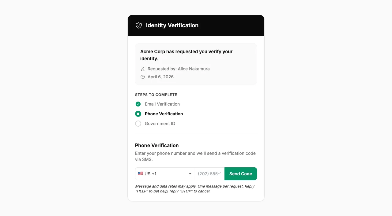Click the Acme Corp request notice card
Screen dimensions: 392x216
pyautogui.click(x=196, y=64)
